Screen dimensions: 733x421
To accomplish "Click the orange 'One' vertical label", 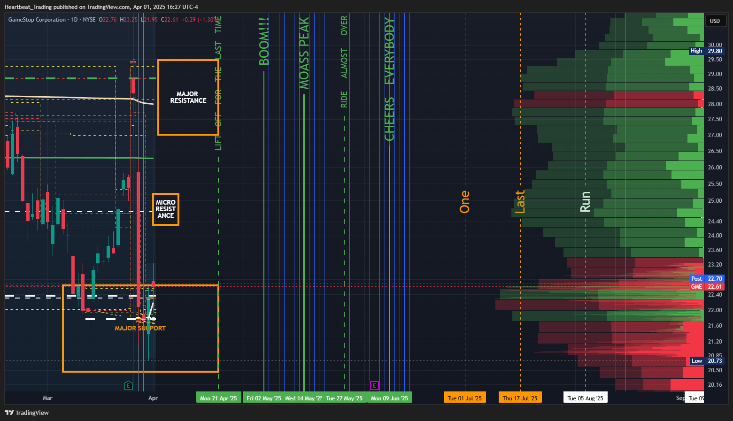I will tap(464, 202).
